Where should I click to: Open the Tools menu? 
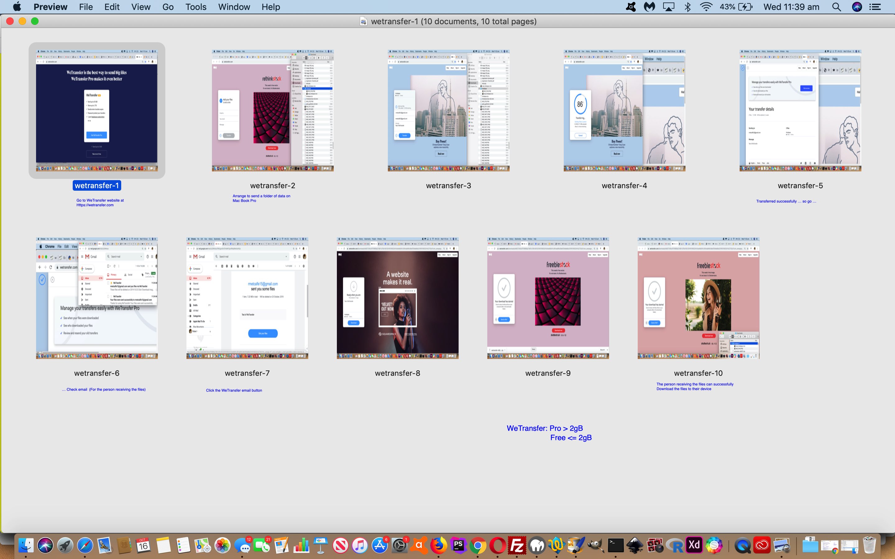click(x=196, y=7)
